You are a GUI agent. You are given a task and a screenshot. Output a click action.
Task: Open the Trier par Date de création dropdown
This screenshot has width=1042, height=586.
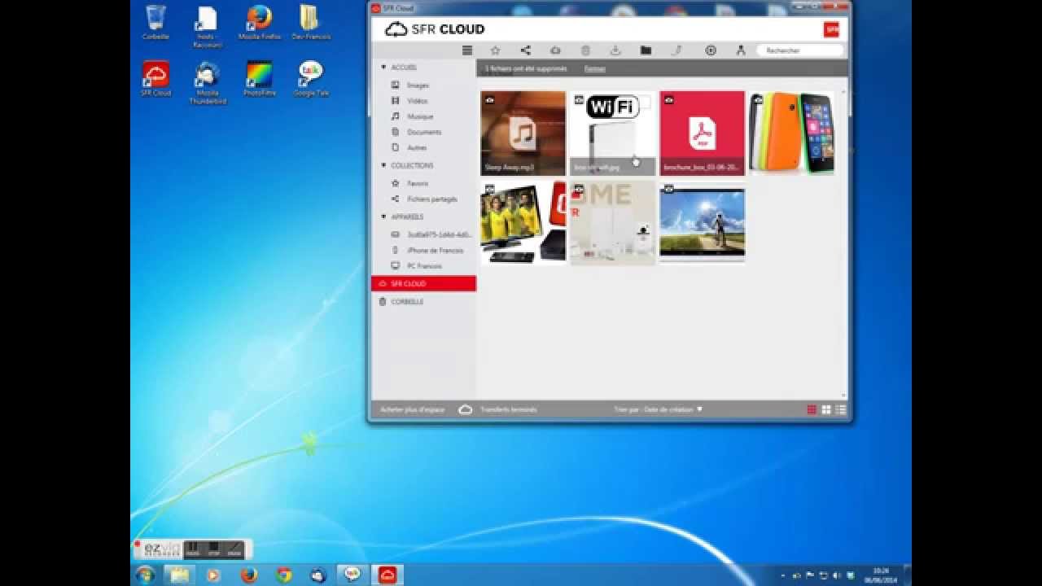point(659,410)
